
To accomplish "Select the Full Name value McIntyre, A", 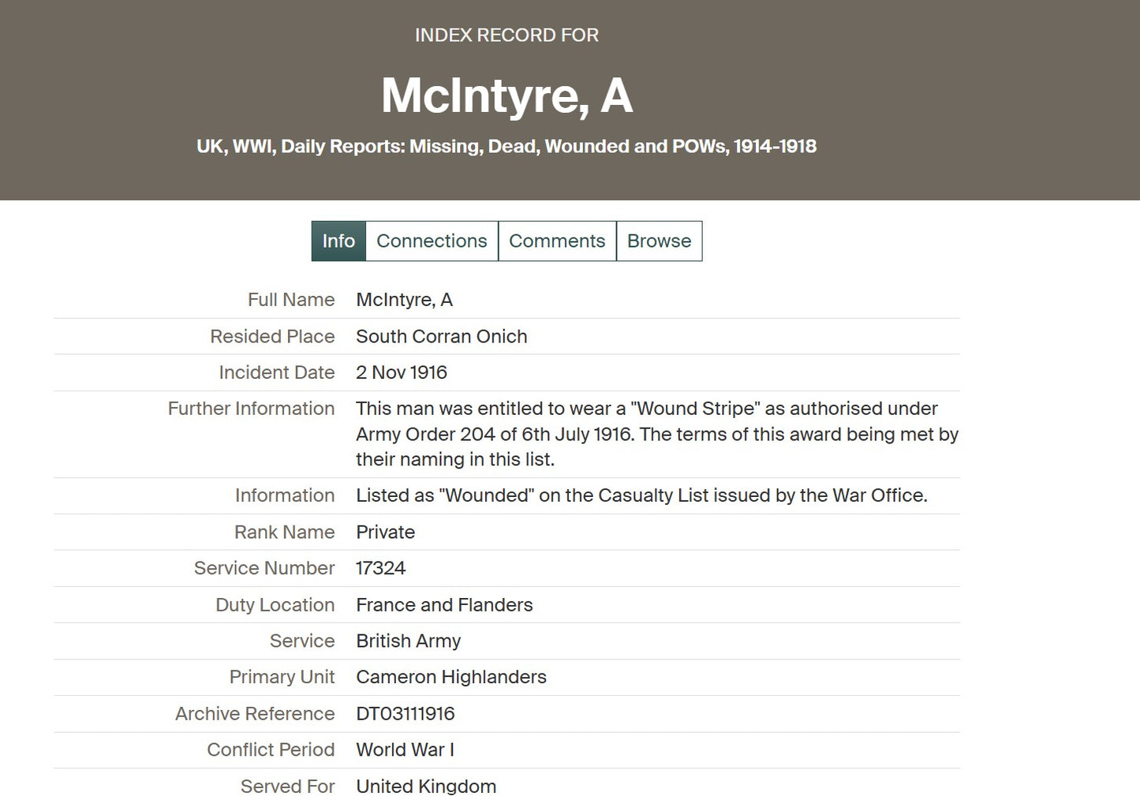I will 404,300.
